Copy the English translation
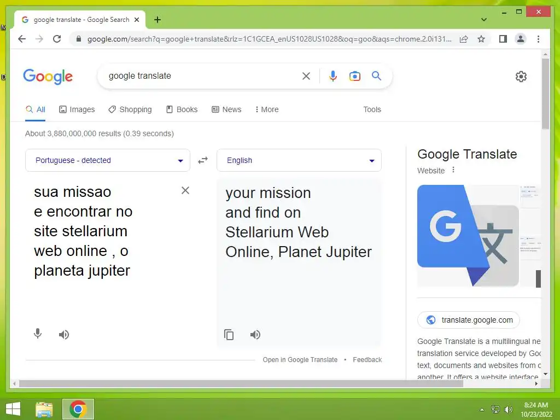 (x=229, y=335)
